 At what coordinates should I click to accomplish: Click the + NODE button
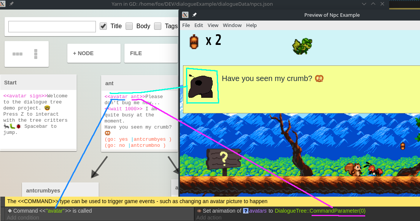click(94, 53)
